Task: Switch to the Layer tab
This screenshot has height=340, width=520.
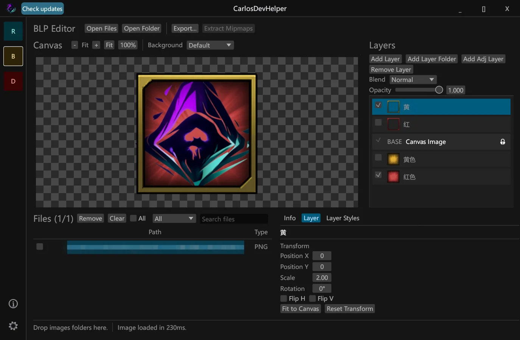Action: click(x=311, y=218)
